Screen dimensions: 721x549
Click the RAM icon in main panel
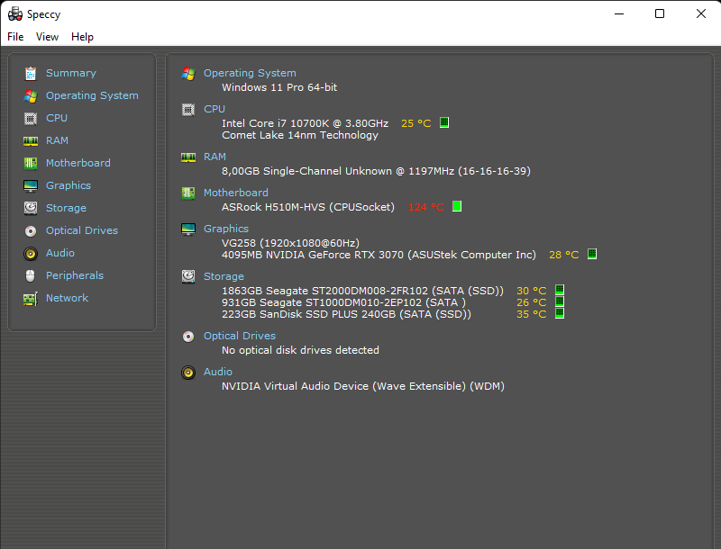[x=188, y=157]
